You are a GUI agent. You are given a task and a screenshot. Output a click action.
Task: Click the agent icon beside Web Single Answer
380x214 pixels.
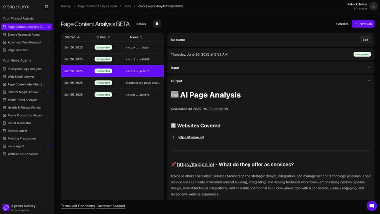click(4, 77)
